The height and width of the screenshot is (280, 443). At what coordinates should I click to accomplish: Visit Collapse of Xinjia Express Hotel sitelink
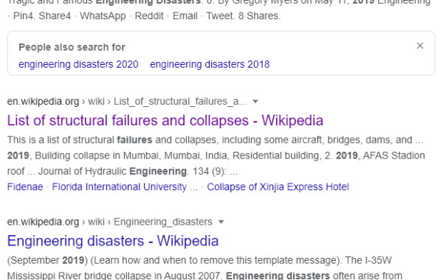pos(278,186)
